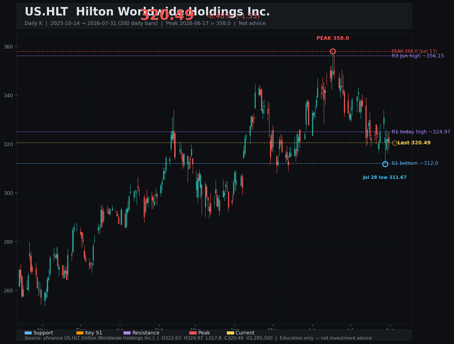Click the "R3 Jun high ~356.15" label
Screen dimensions: 454x344
point(418,56)
